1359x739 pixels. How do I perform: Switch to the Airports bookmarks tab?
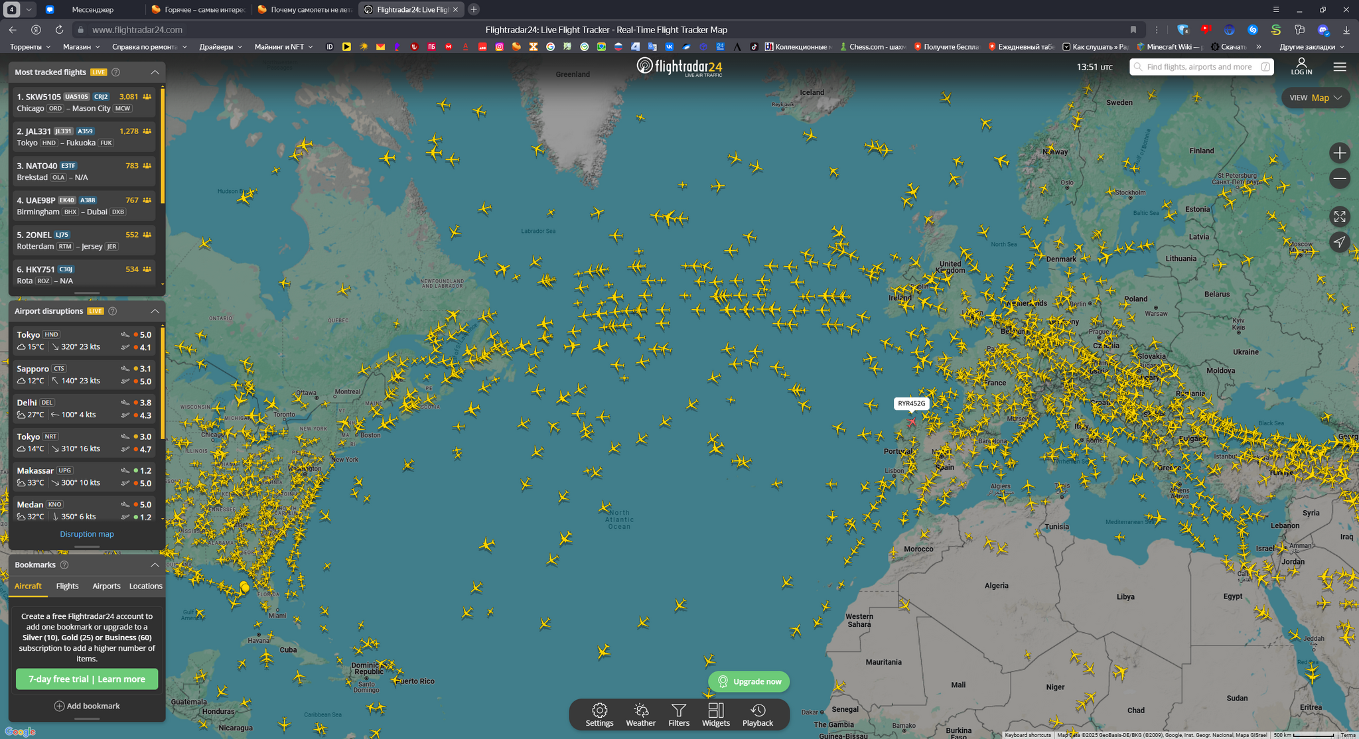pyautogui.click(x=106, y=586)
